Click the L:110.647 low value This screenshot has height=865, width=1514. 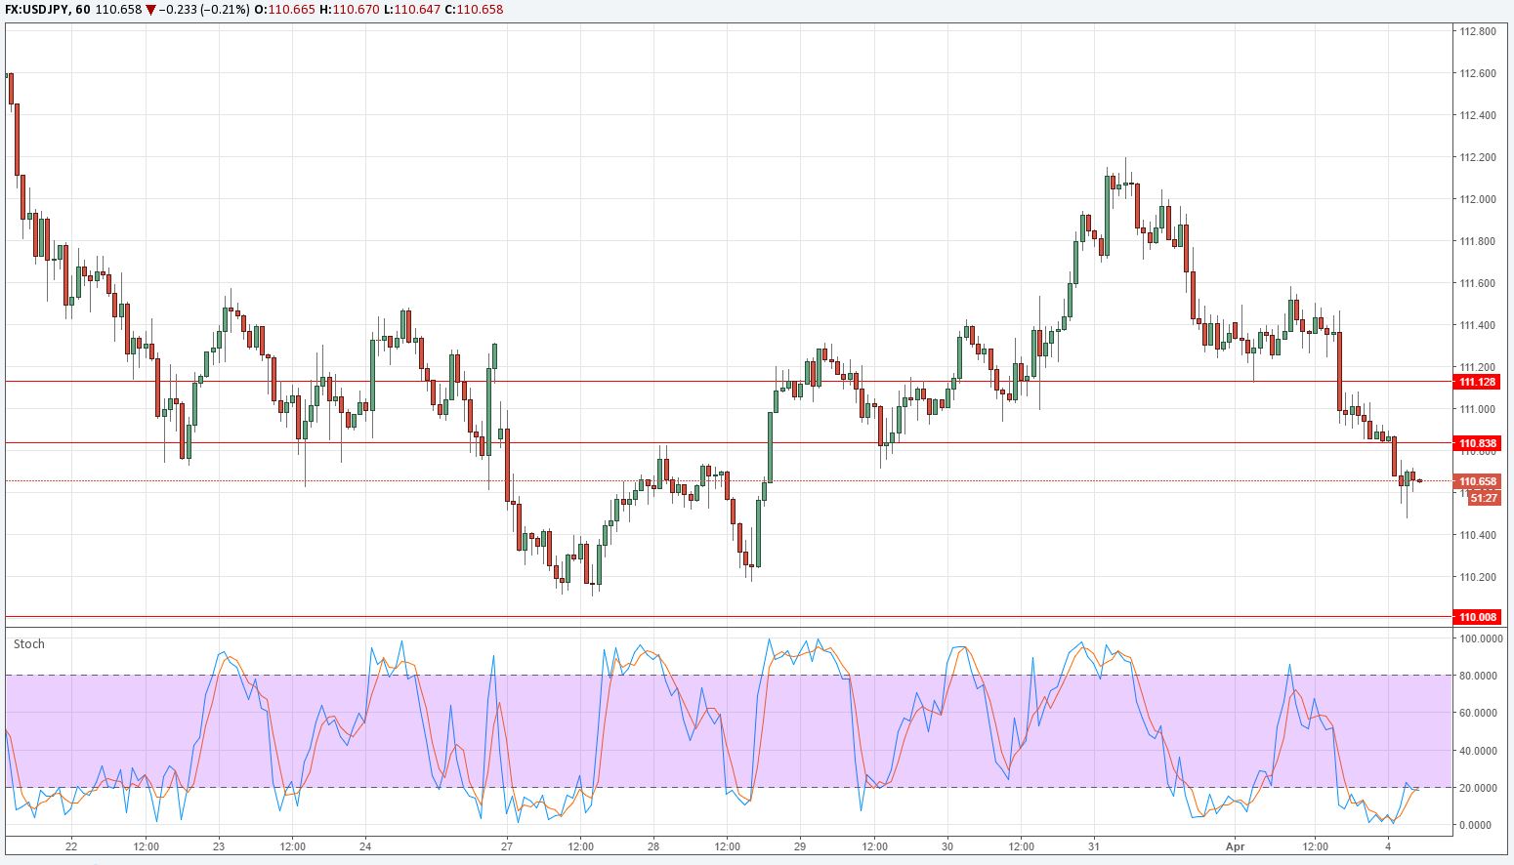pyautogui.click(x=410, y=9)
